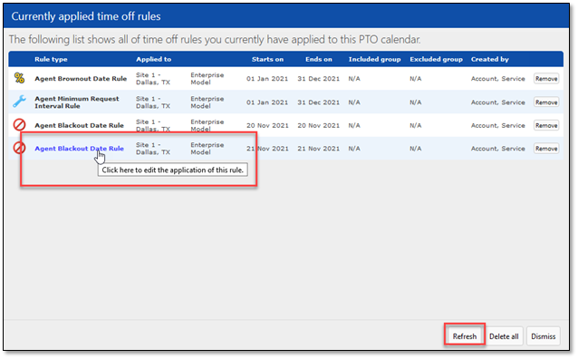Click Excluded group N/A in Brownout row
The height and width of the screenshot is (359, 578).
tap(416, 79)
